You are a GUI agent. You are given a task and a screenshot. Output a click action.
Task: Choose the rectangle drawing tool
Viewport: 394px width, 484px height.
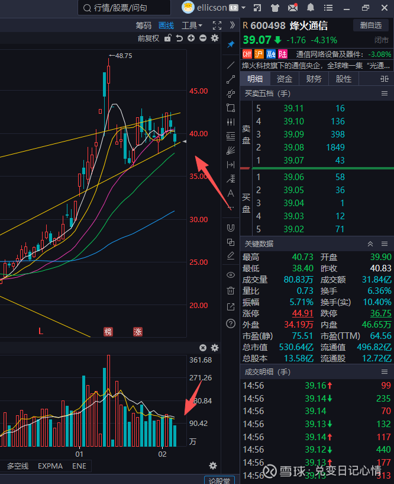pos(231,108)
